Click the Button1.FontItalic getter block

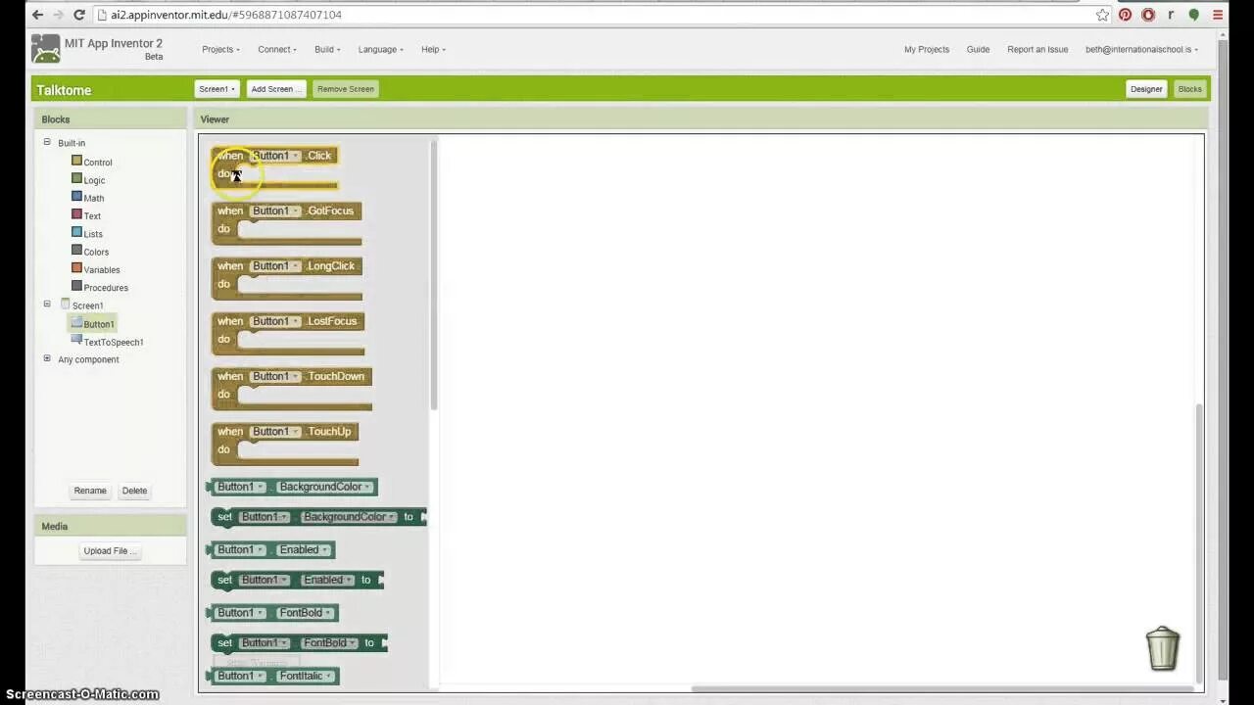coord(274,676)
